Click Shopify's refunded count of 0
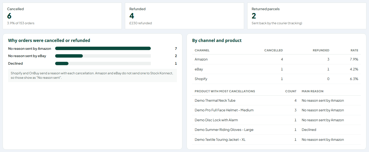The width and height of the screenshot is (369, 152). 328,79
